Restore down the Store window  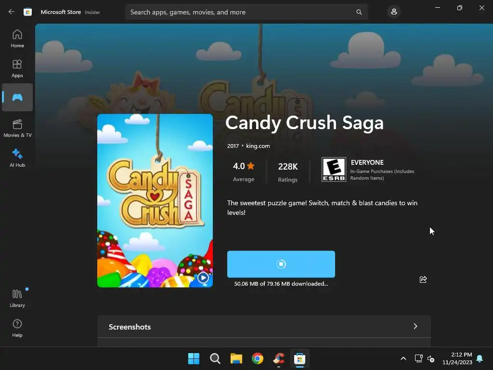click(460, 8)
